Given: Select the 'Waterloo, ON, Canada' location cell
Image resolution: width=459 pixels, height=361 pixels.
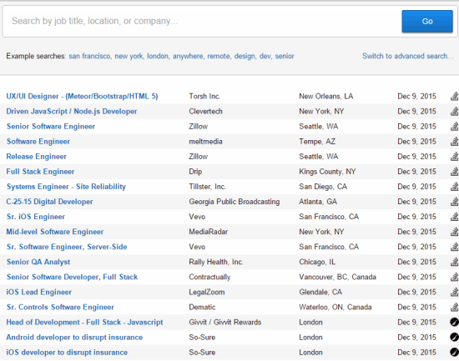Looking at the screenshot, I should point(335,307).
